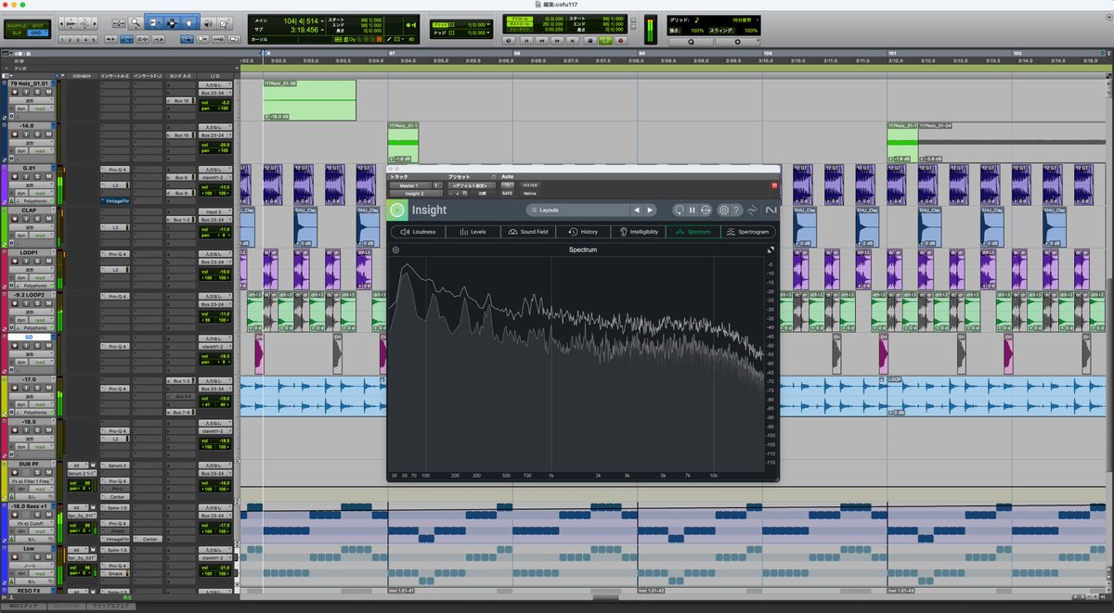1114x613 pixels.
Task: Toggle GRID edit mode
Action: click(37, 32)
